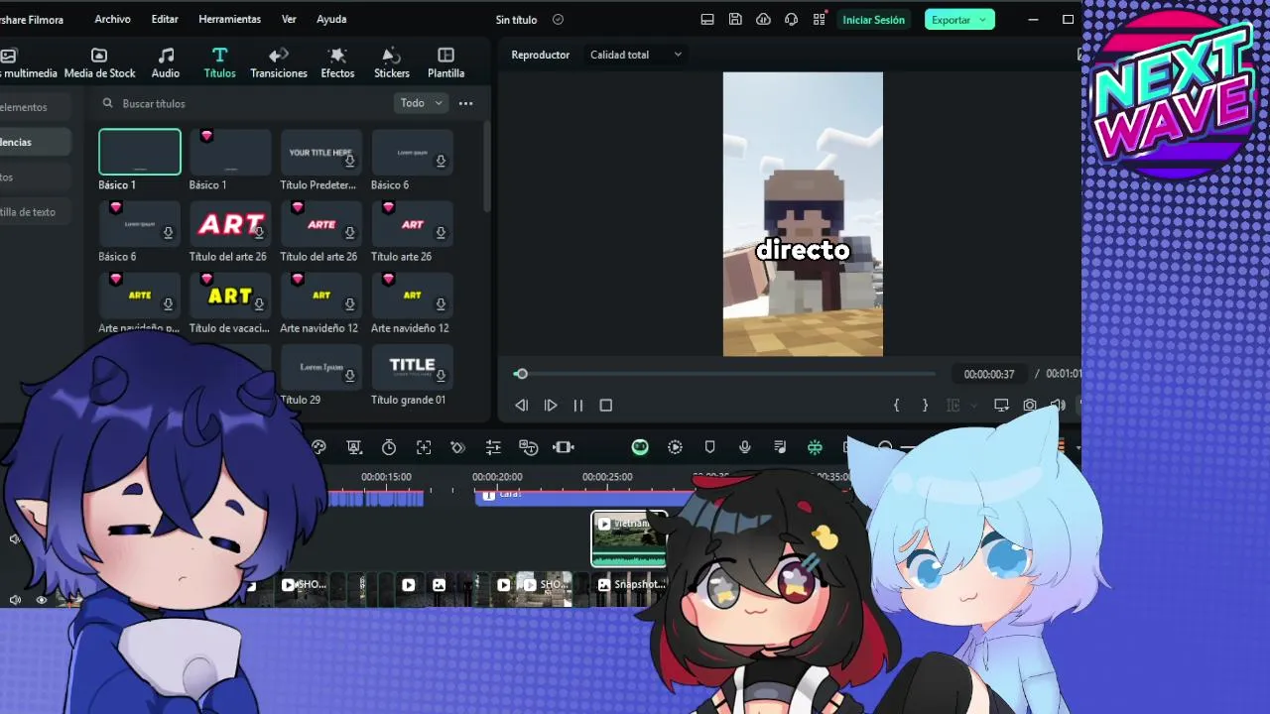The width and height of the screenshot is (1270, 714).
Task: Download the Título 29 preset
Action: [350, 376]
